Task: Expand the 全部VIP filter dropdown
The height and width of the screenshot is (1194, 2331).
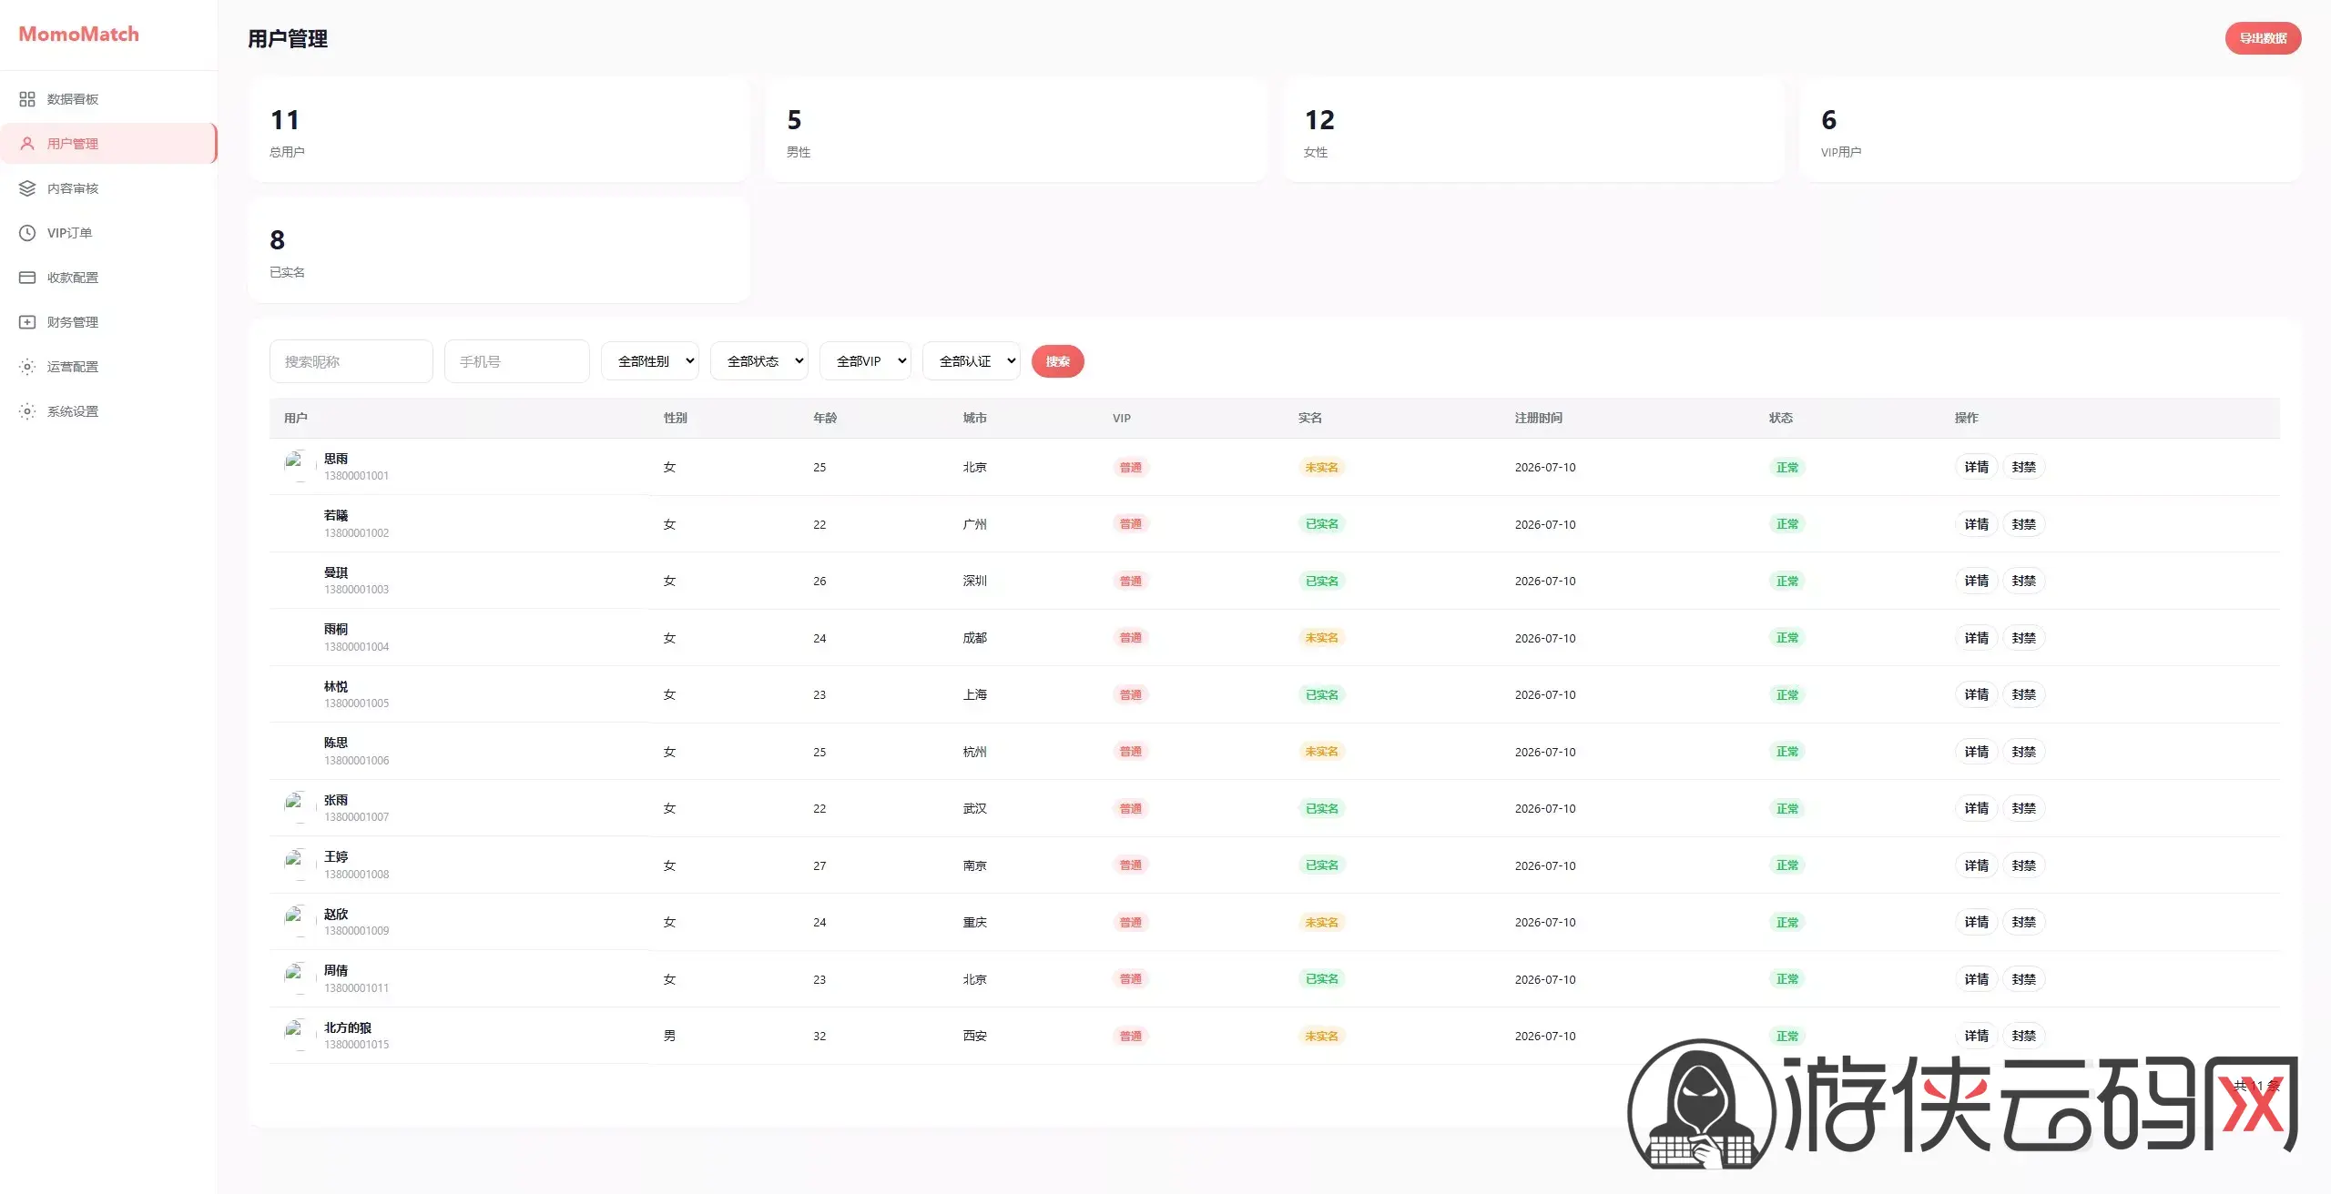Action: coord(865,361)
